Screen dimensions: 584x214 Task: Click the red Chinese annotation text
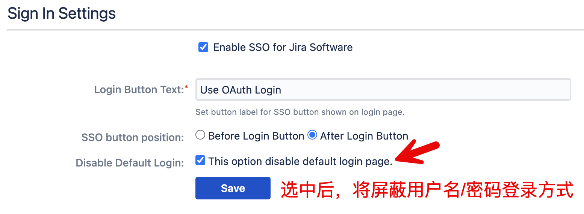point(427,189)
